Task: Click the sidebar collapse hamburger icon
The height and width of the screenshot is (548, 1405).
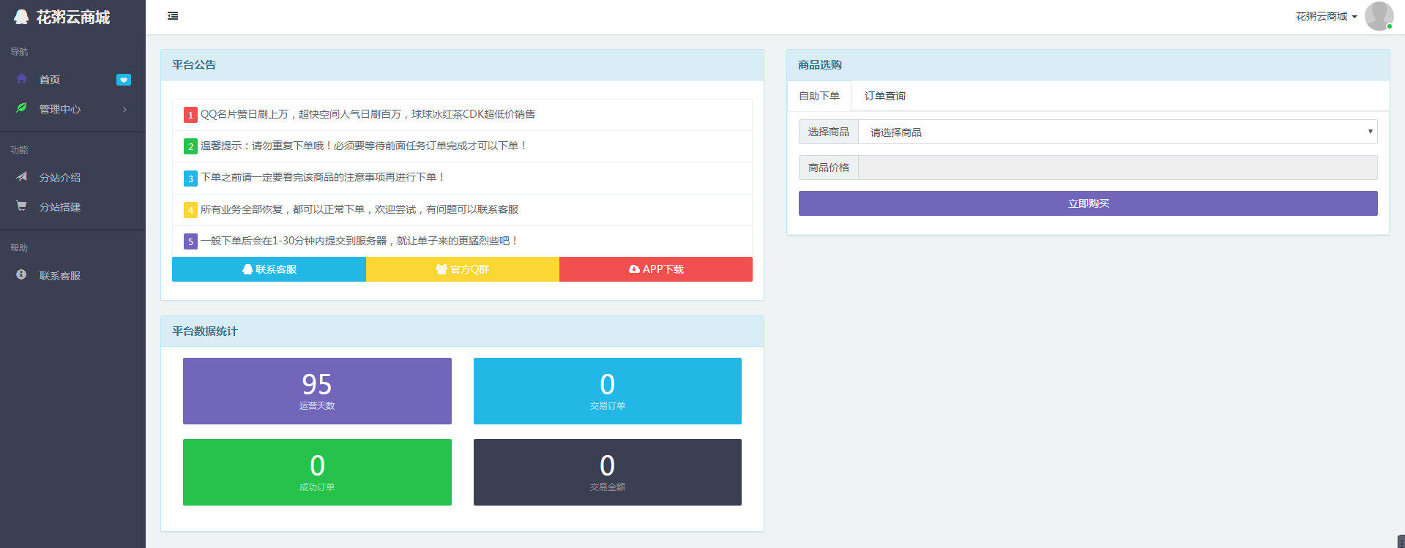Action: click(x=173, y=16)
